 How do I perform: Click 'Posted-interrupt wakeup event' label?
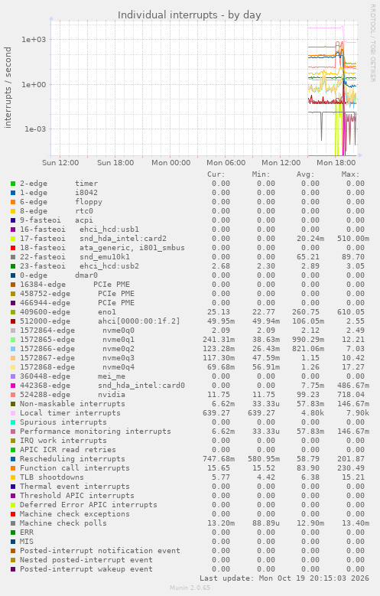(x=86, y=569)
